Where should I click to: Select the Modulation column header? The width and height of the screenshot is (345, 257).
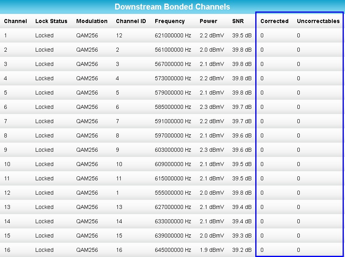point(92,21)
